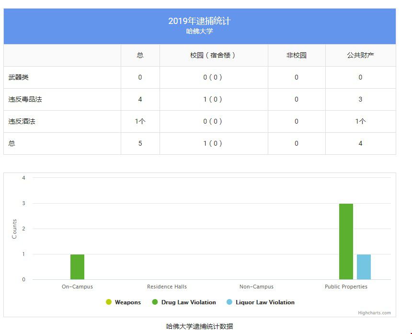This screenshot has width=412, height=334.
Task: Click the grand total value 5
Action: coord(140,143)
